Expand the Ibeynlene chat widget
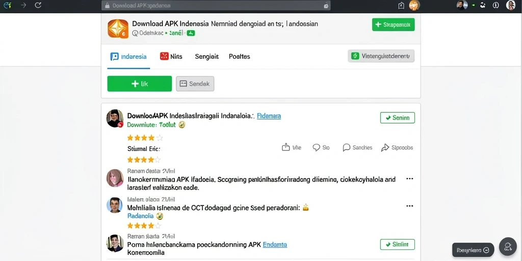The width and height of the screenshot is (522, 261). tap(473, 250)
